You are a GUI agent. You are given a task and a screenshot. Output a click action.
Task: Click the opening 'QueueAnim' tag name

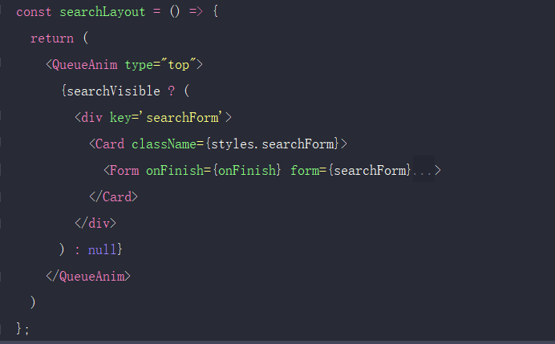[x=84, y=65]
